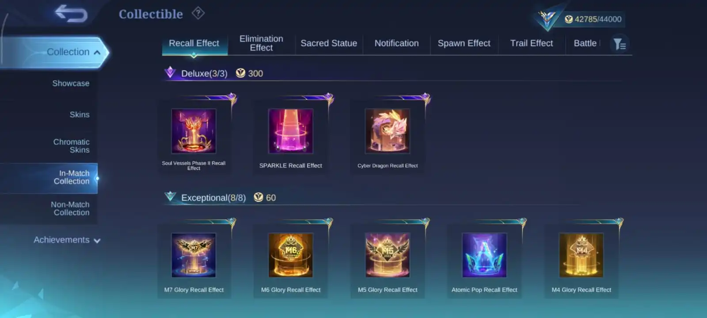This screenshot has height=318, width=707.
Task: Choose the Cyber Dragon Recall Effect icon
Action: [x=388, y=131]
